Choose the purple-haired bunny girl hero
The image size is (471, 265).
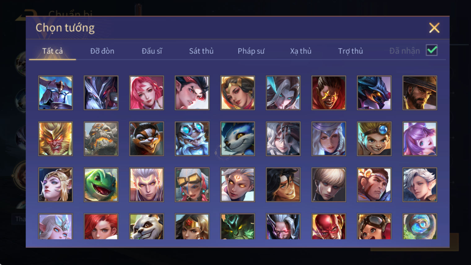420,139
